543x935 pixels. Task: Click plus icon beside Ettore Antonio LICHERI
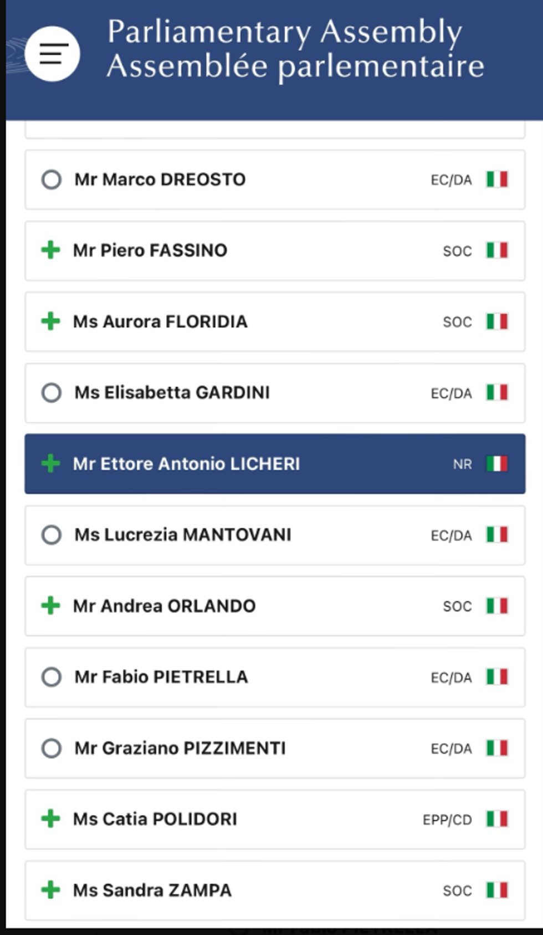(50, 463)
